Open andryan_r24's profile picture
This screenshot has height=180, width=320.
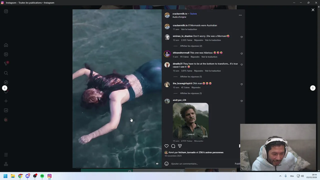point(167,101)
